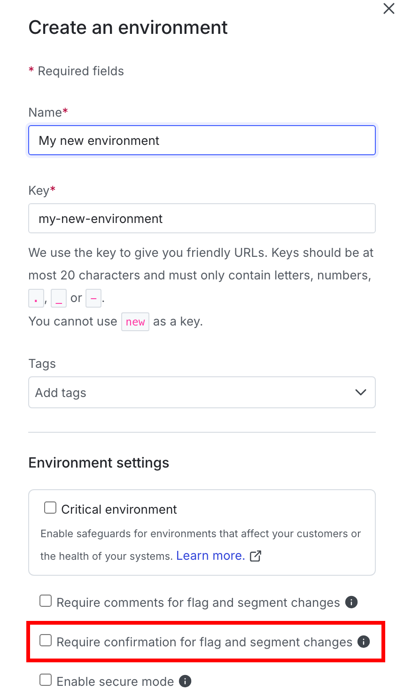Screen dimensions: 404x699
Task: Click the info icon beside "Require comments for flag and segment changes"
Action: [x=351, y=602]
